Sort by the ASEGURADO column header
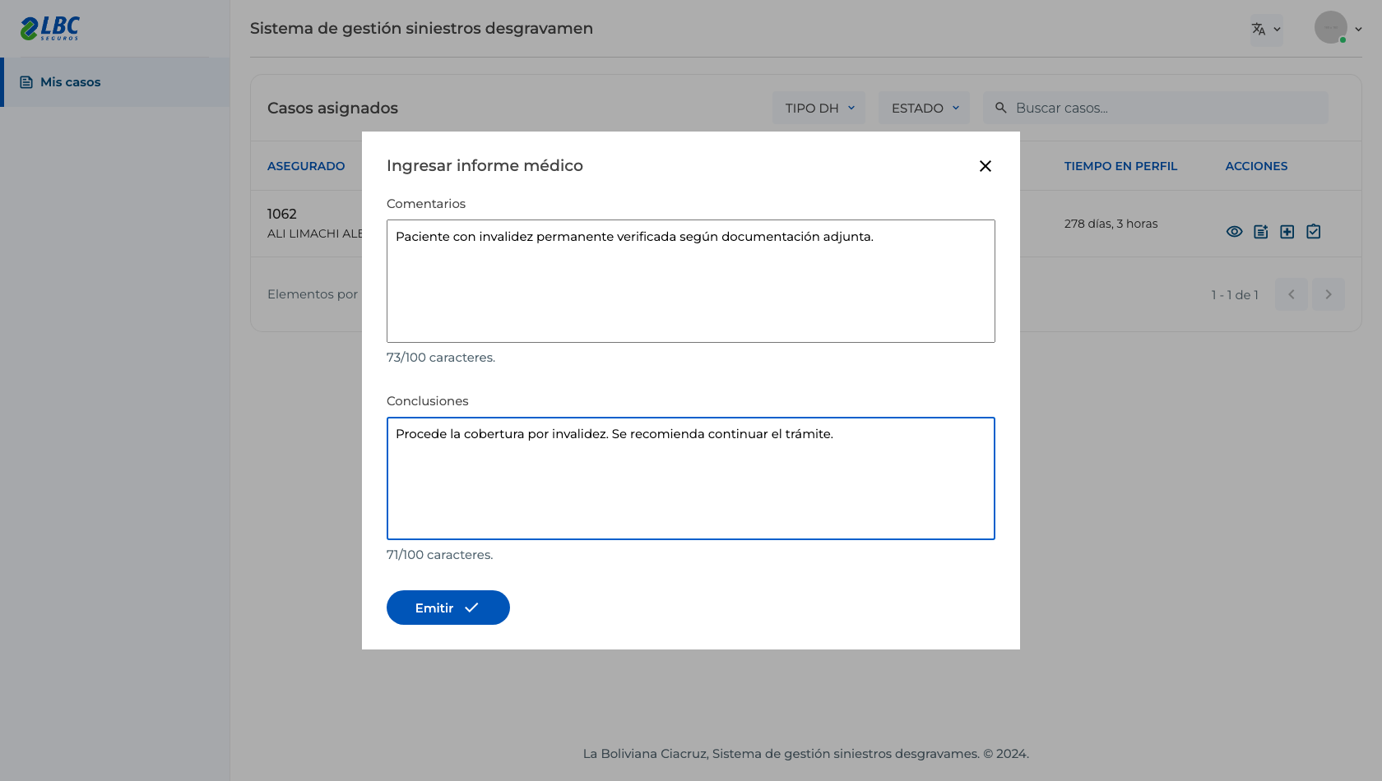The width and height of the screenshot is (1382, 781). (x=306, y=166)
